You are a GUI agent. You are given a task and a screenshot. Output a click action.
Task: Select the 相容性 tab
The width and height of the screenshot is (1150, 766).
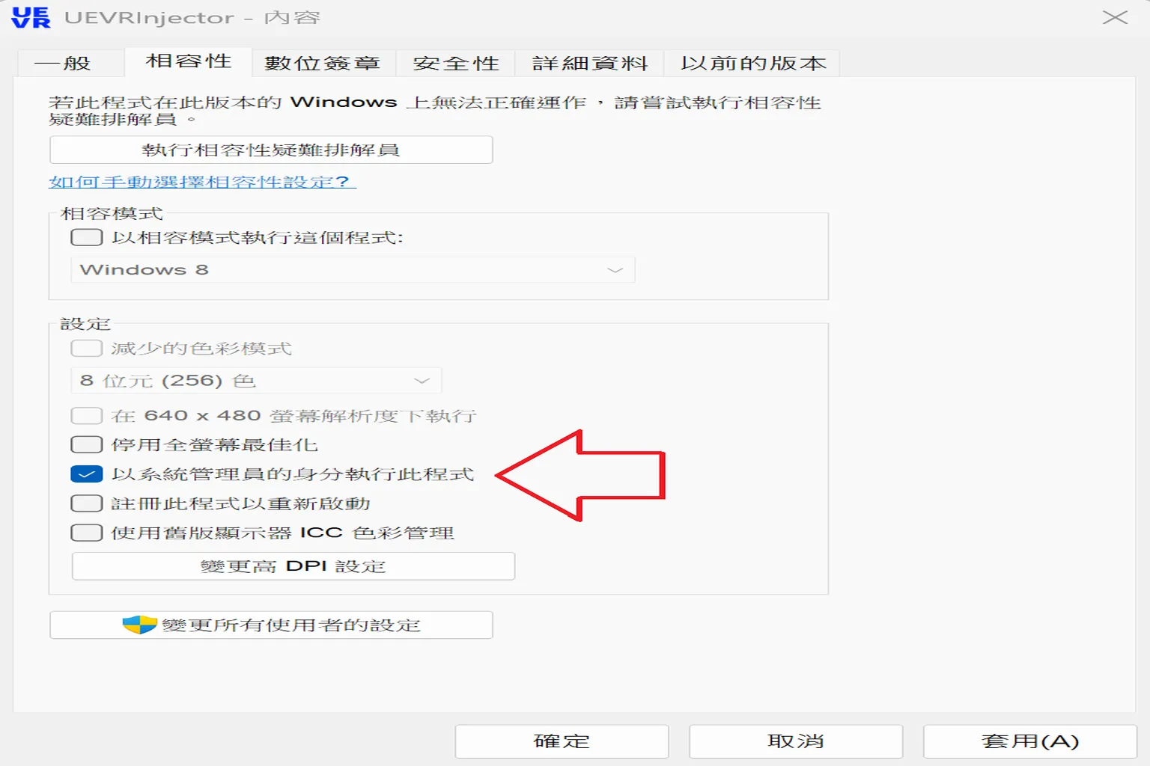tap(188, 61)
